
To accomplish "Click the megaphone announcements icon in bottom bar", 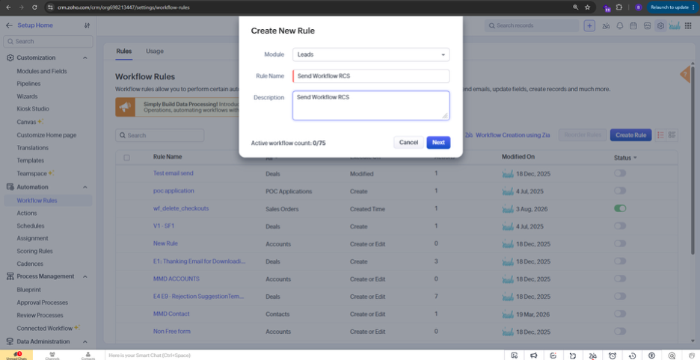I will coord(533,355).
